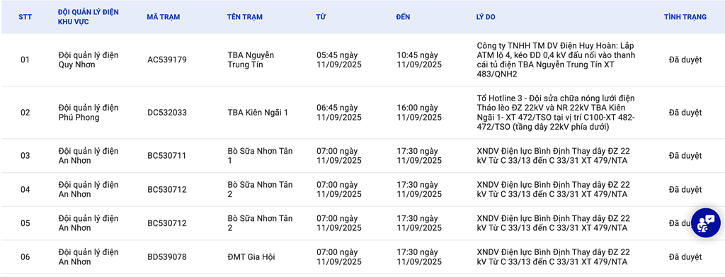Select station code DC532033

click(167, 113)
